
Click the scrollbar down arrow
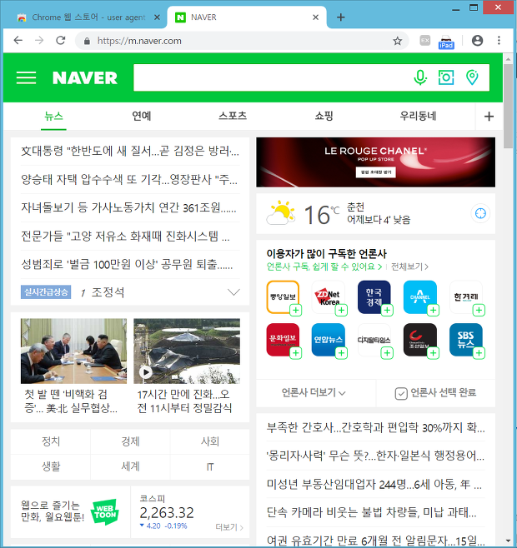pos(509,541)
